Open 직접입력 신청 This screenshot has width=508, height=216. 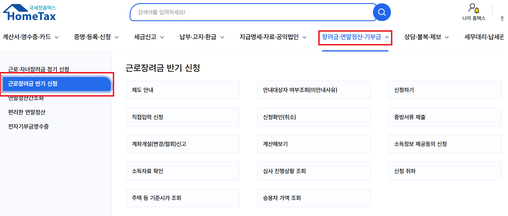tap(183, 117)
